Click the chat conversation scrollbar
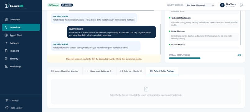 pyautogui.click(x=160, y=39)
